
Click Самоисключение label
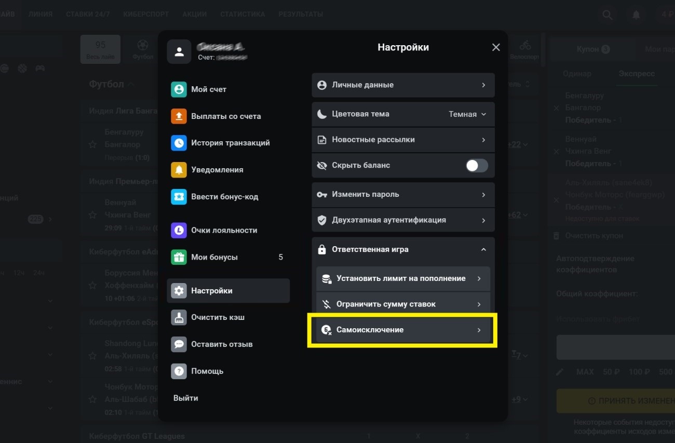(x=370, y=330)
